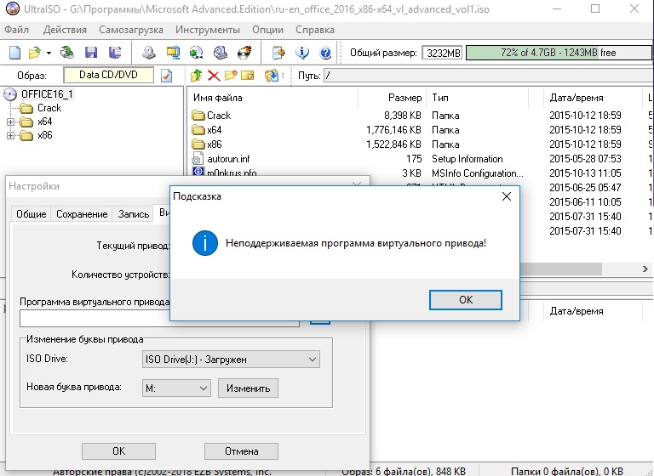Click the OFFICE16_1 disc icon in tree
Image resolution: width=654 pixels, height=476 pixels.
[10, 94]
